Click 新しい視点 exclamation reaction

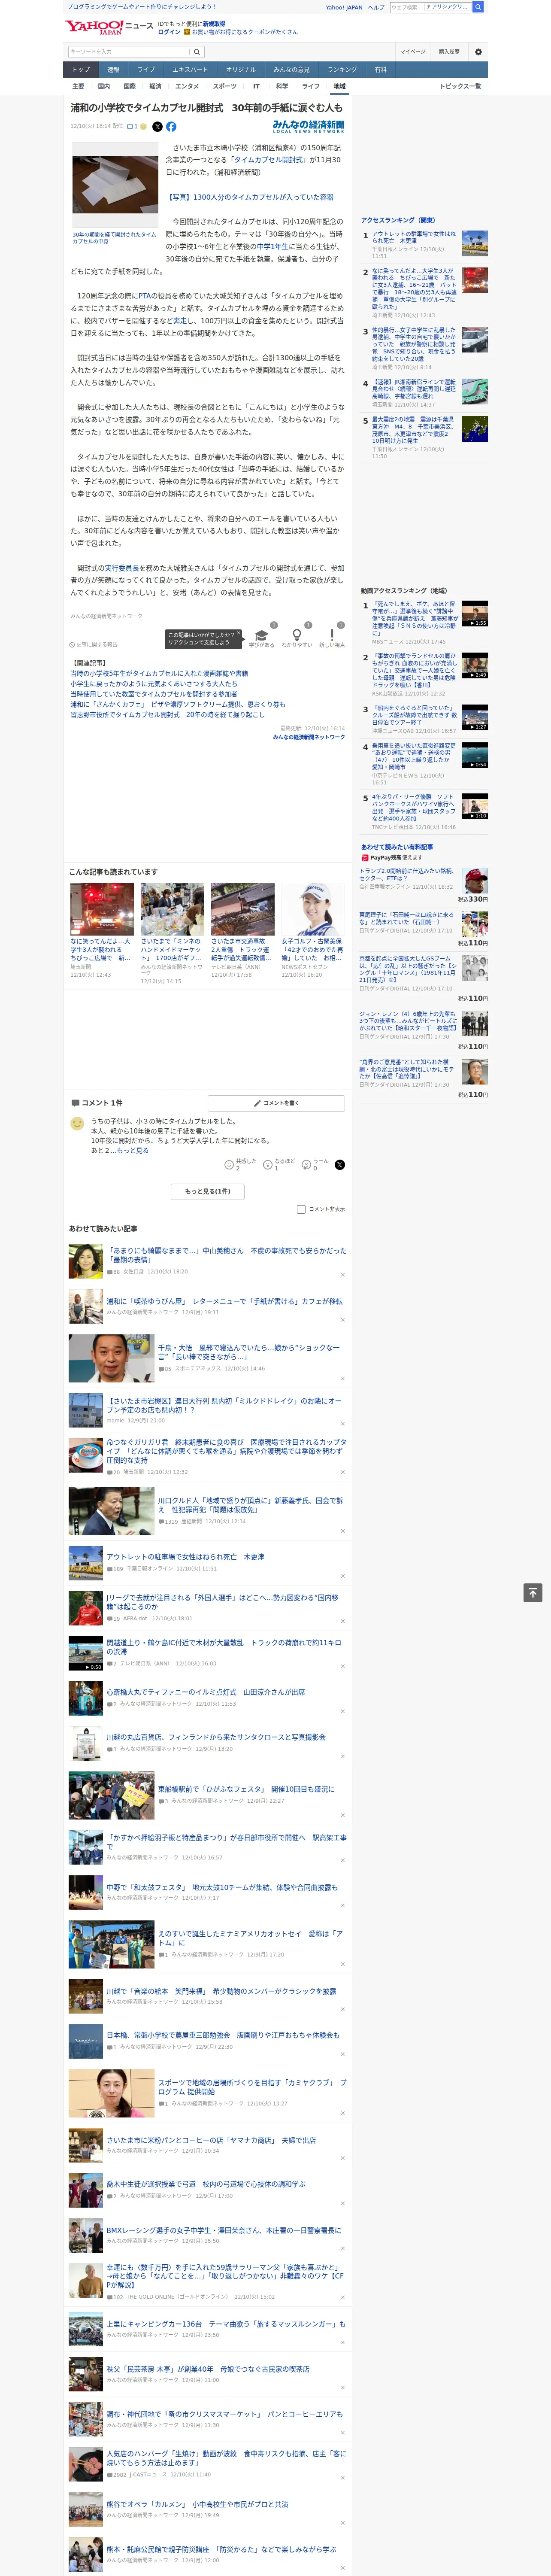[x=332, y=635]
